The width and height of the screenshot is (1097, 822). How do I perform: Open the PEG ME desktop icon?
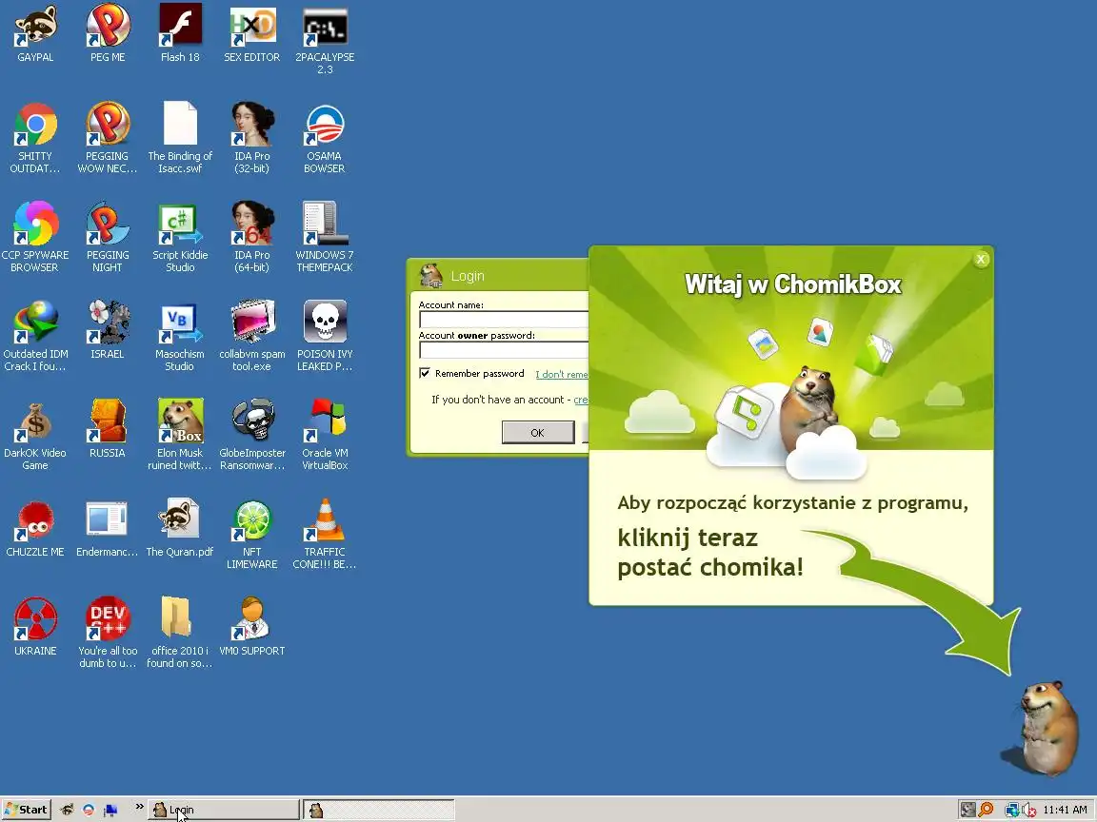pos(108,33)
